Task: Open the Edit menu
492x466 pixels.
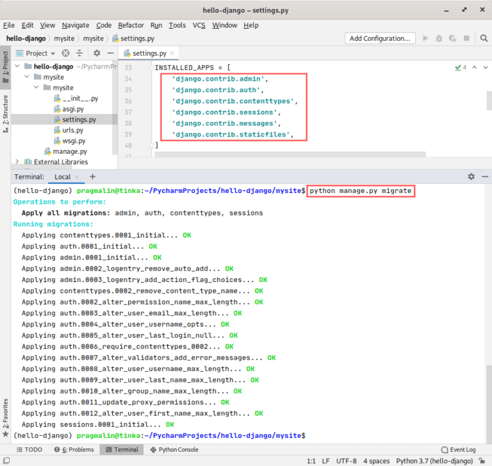Action: point(28,25)
